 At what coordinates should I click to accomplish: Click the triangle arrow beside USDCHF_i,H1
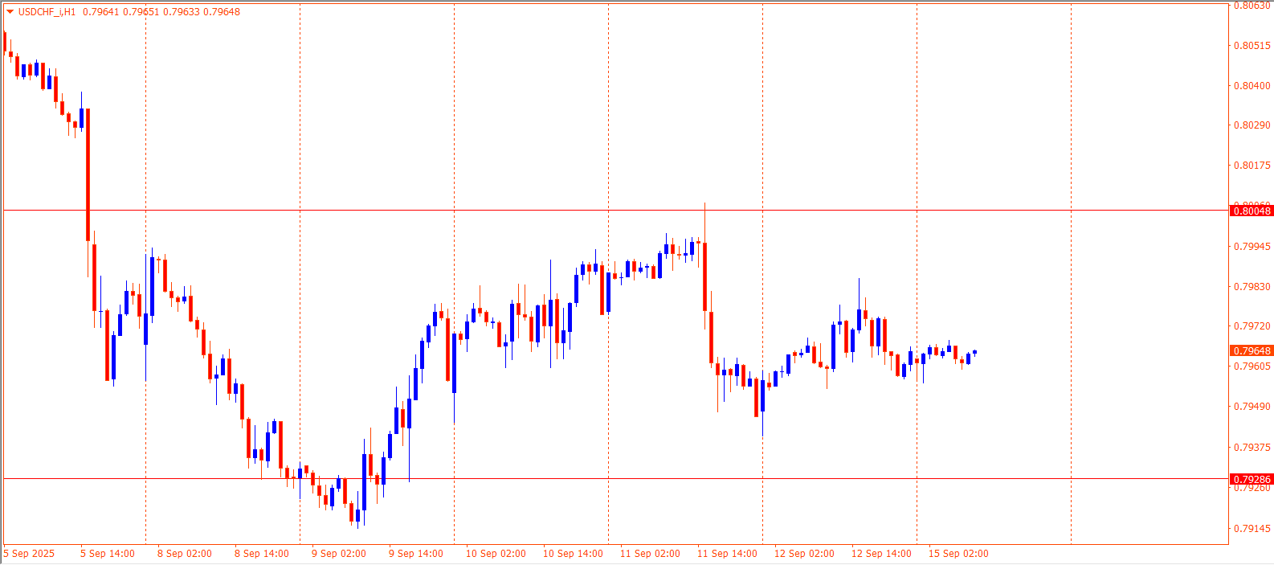pos(10,12)
